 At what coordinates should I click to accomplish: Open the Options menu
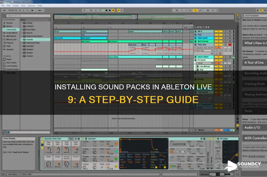32,5
